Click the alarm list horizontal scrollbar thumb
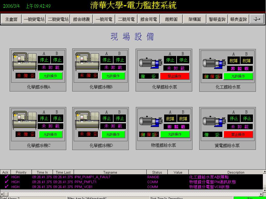Viewport: 266px width, 199px height. pos(6,194)
